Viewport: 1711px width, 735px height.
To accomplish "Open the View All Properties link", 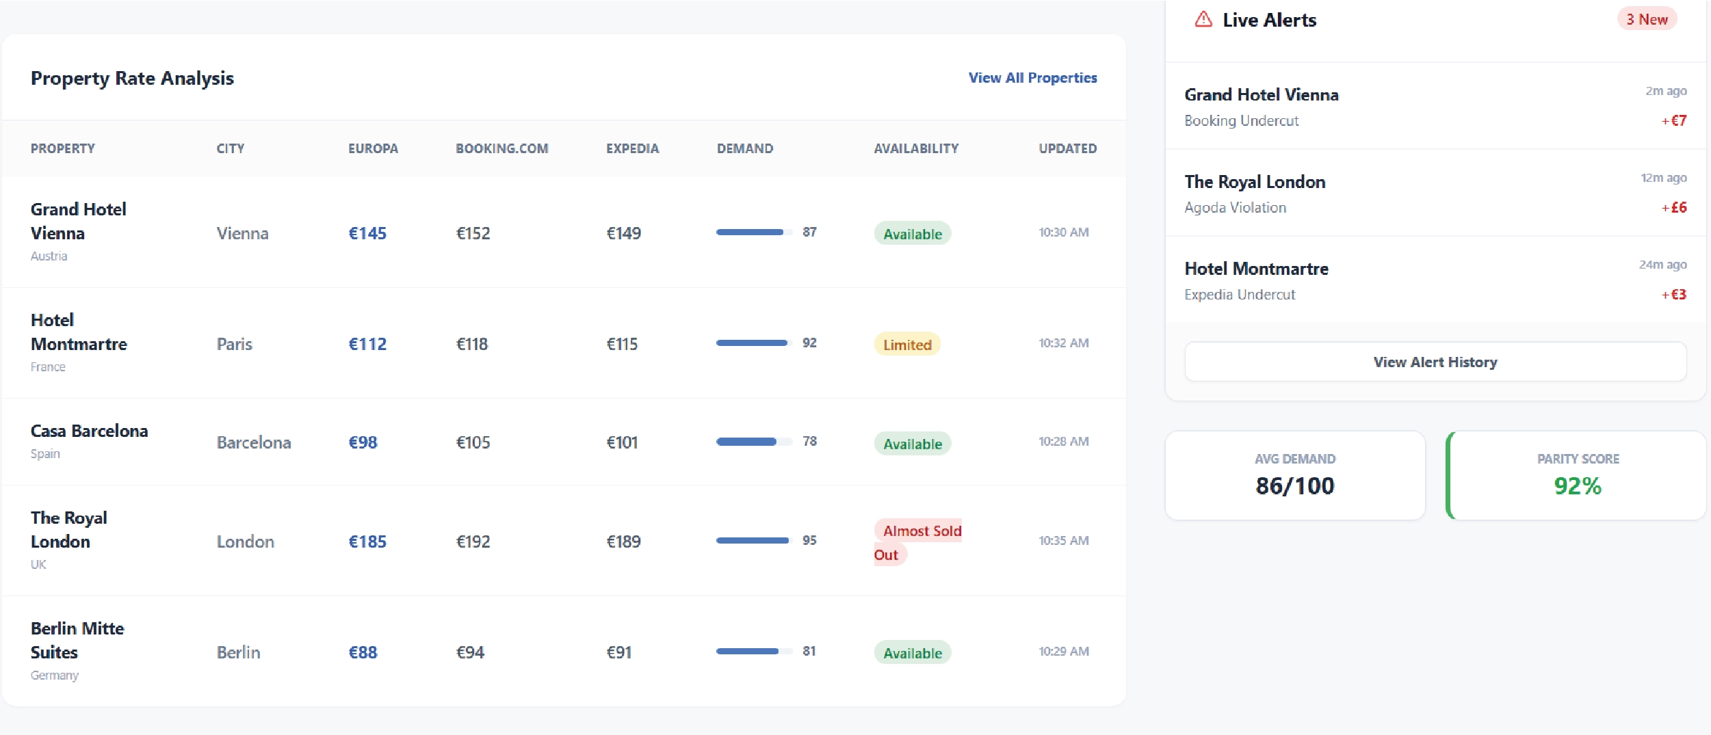I will pyautogui.click(x=1032, y=78).
